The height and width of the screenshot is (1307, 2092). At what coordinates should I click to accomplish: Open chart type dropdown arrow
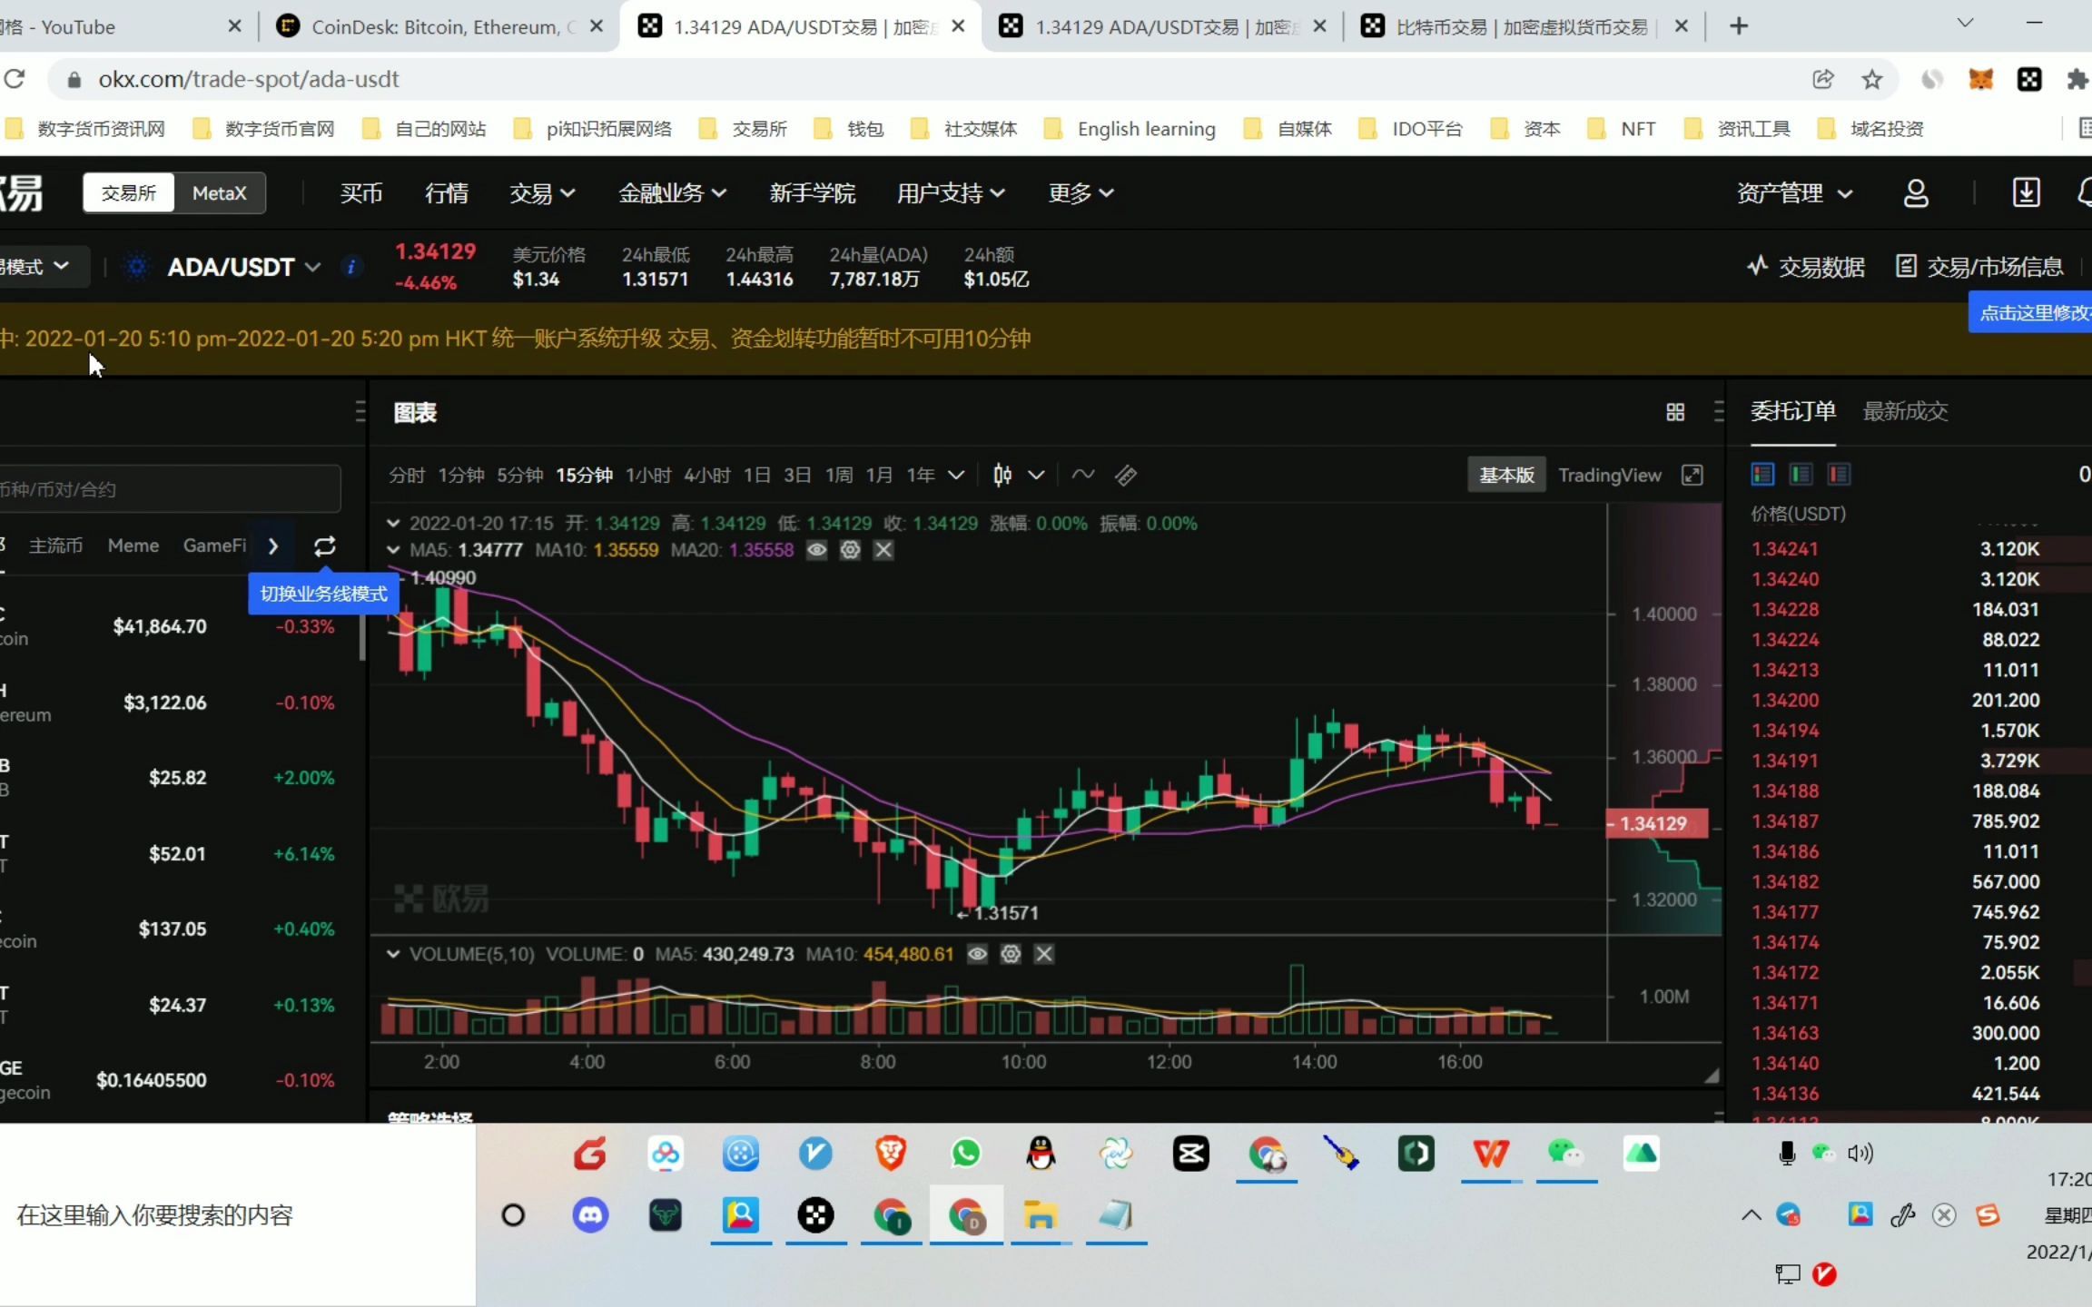tap(1036, 475)
